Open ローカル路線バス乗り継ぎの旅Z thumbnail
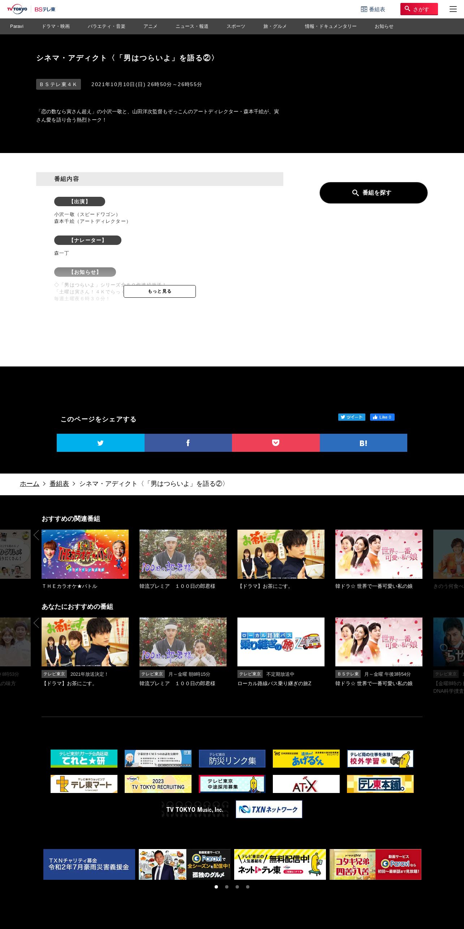Screen dimensions: 464x929 coord(281,642)
